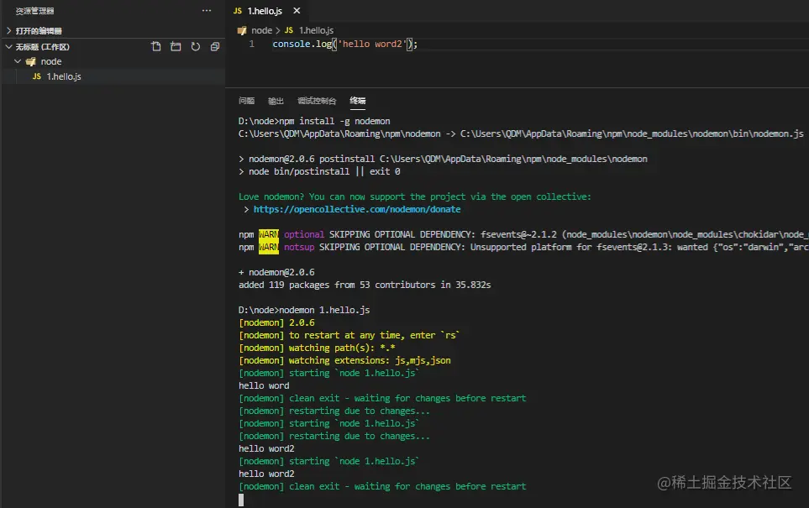Collapse the node folder in tree
This screenshot has height=508, width=809.
(18, 62)
